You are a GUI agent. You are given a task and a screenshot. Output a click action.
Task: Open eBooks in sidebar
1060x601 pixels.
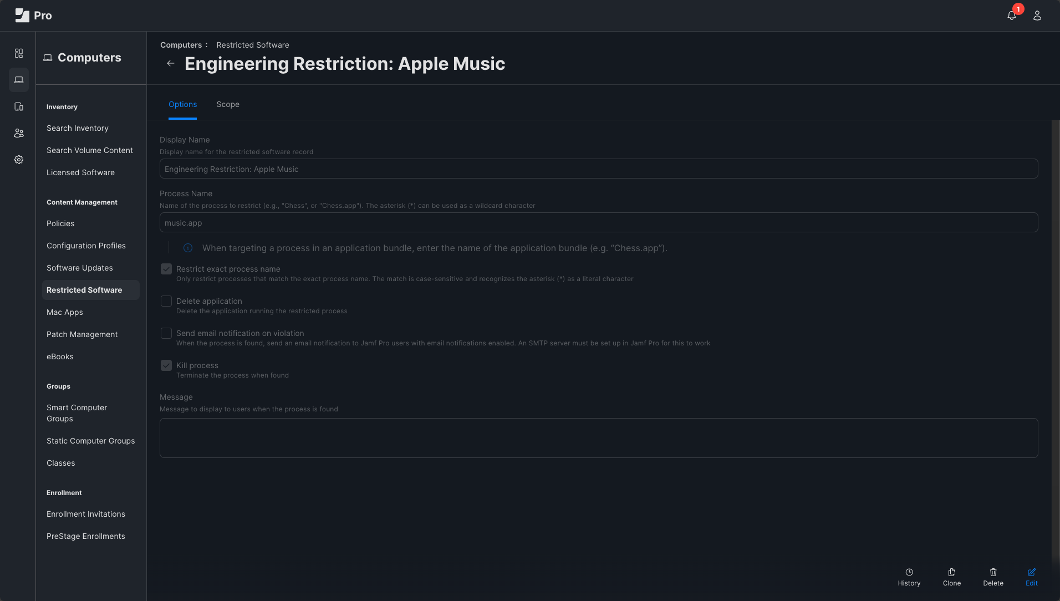[60, 356]
